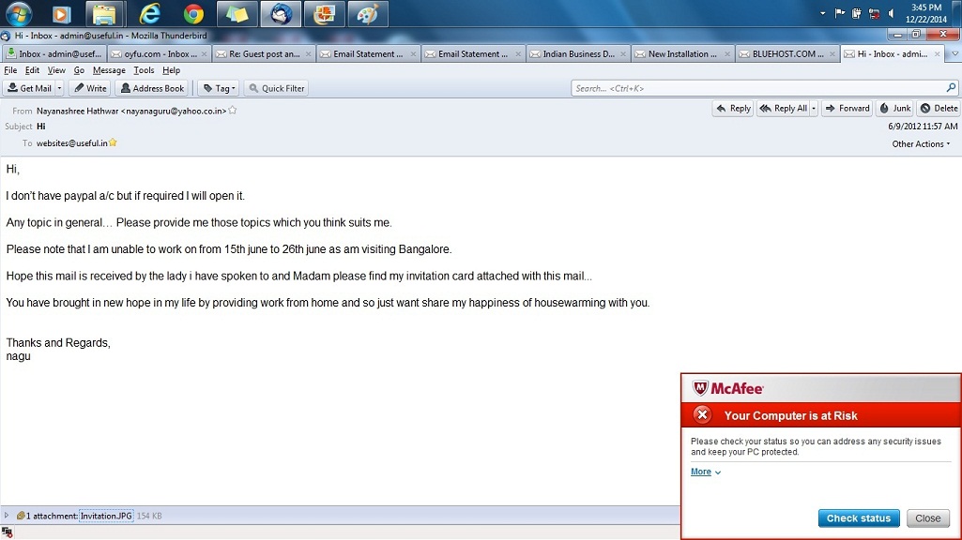Image resolution: width=962 pixels, height=540 pixels.
Task: Mark this email as Junk
Action: click(894, 109)
